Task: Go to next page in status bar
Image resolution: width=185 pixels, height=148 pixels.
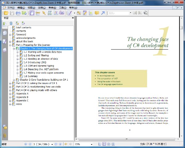Action: coord(56,144)
